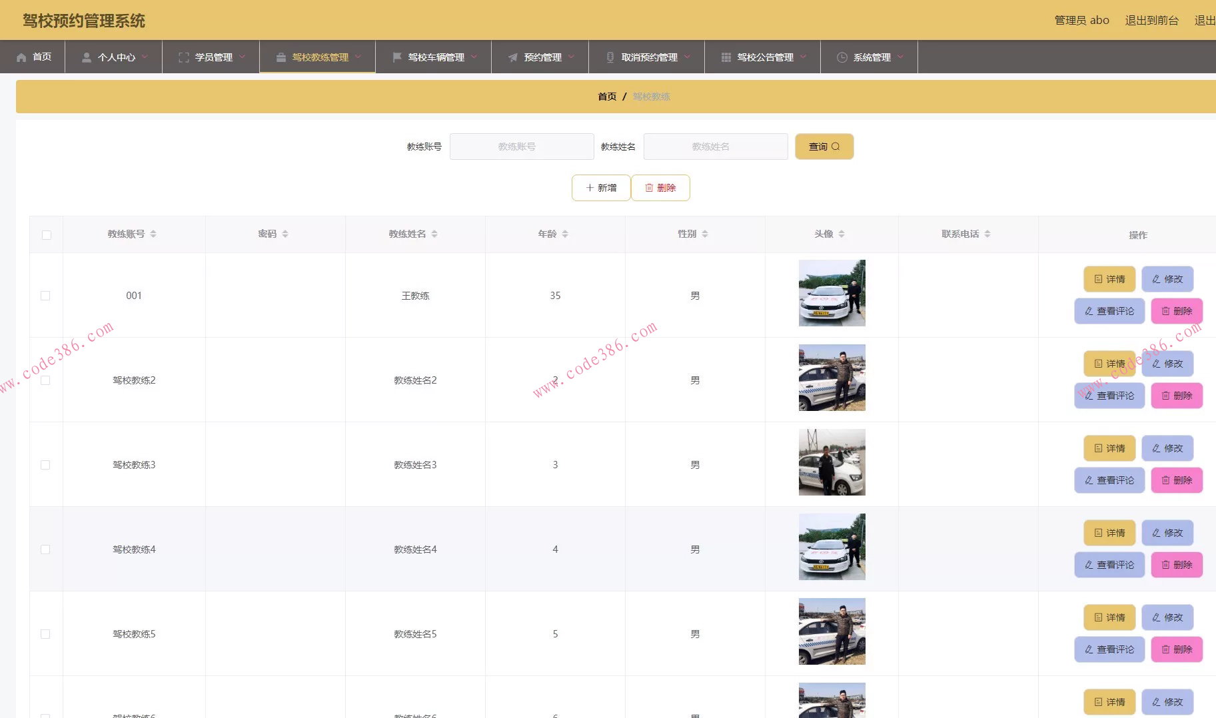Open avatar thumbnail of 王教练
This screenshot has height=718, width=1216.
coord(832,293)
